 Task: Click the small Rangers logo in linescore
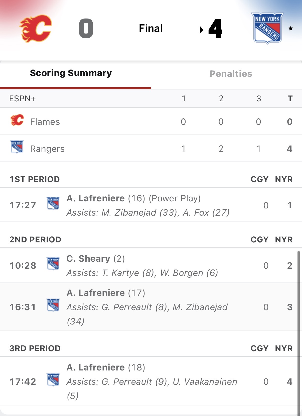[x=17, y=147]
